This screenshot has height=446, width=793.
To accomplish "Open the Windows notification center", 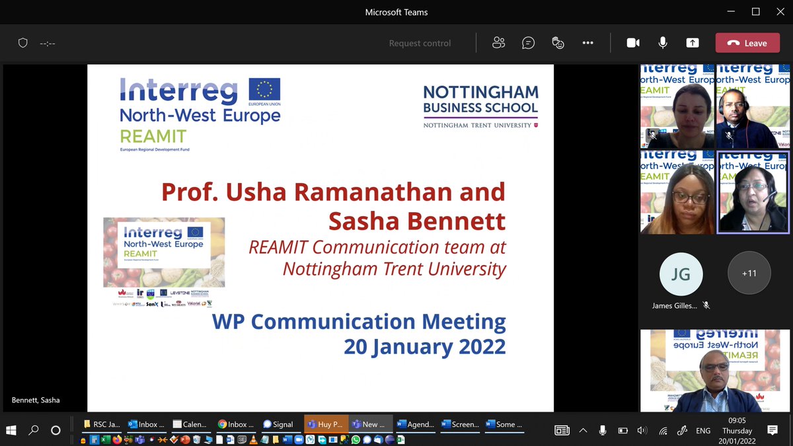I will 772,430.
